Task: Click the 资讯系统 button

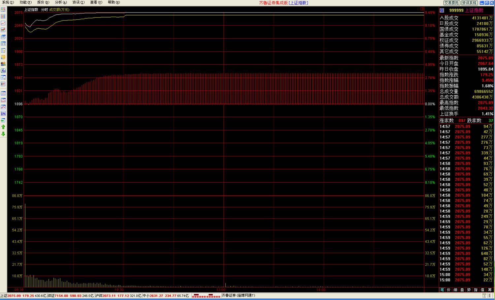Action: pos(469,3)
